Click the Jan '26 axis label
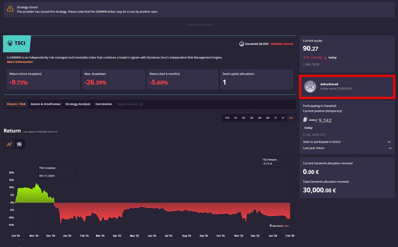 (x=273, y=236)
